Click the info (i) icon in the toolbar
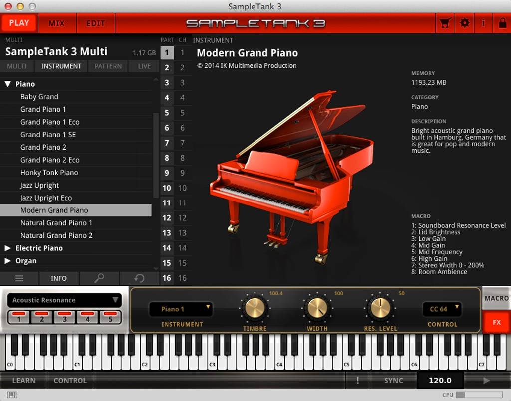The width and height of the screenshot is (511, 401). click(483, 23)
